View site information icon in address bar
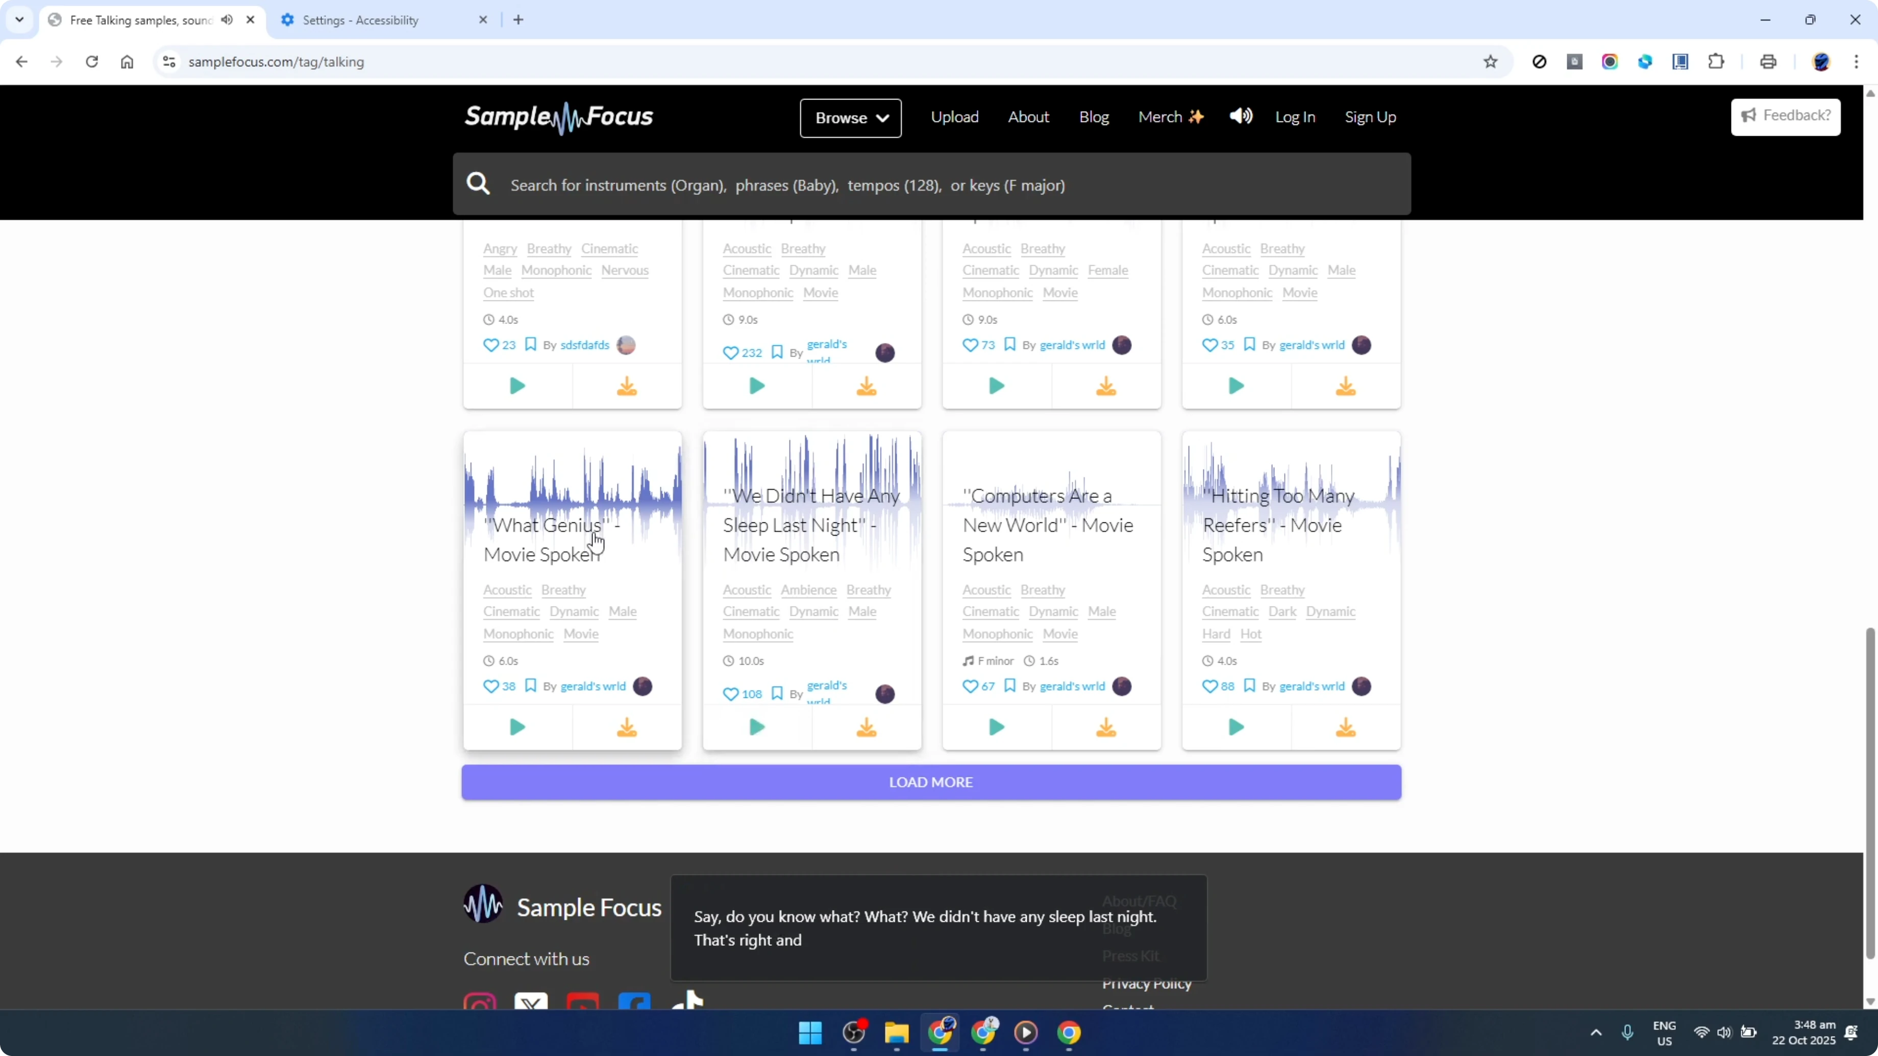Image resolution: width=1878 pixels, height=1056 pixels. pos(169,62)
